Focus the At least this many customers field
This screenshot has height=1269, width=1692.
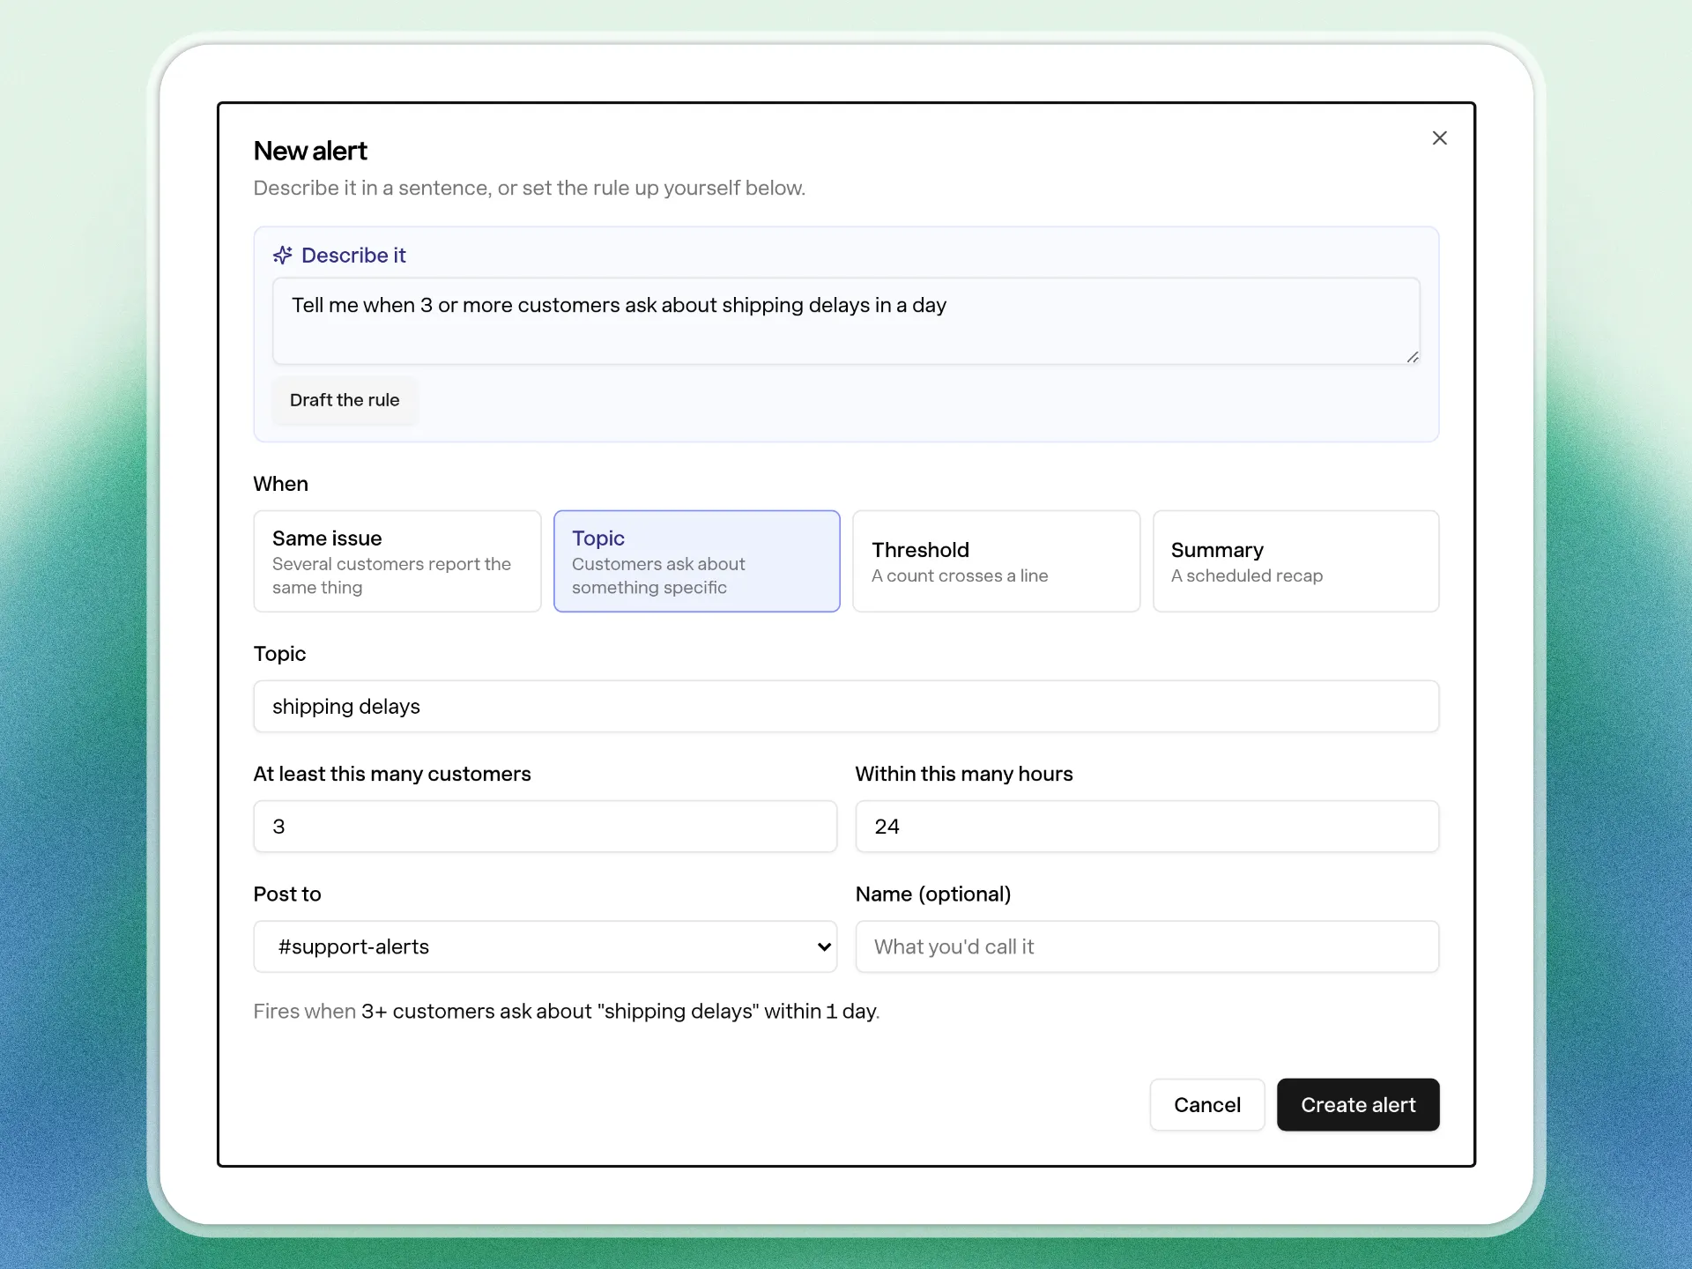coord(545,827)
